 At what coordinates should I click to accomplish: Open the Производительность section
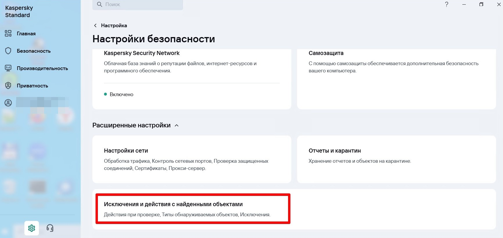(x=42, y=68)
